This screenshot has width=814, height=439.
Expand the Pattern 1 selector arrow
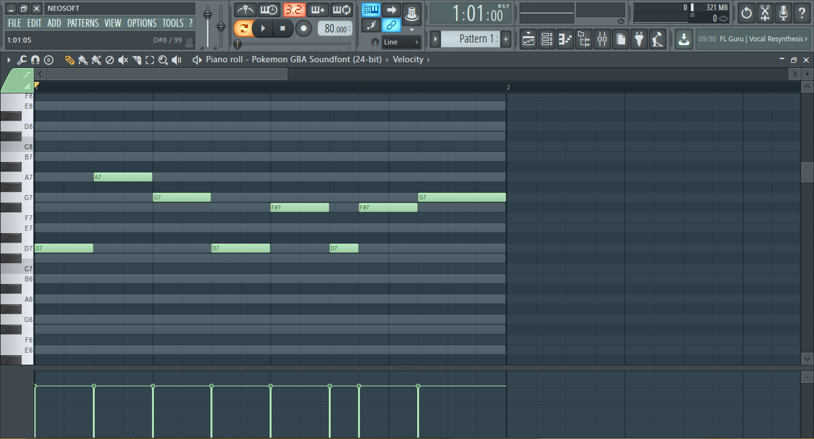pos(436,39)
